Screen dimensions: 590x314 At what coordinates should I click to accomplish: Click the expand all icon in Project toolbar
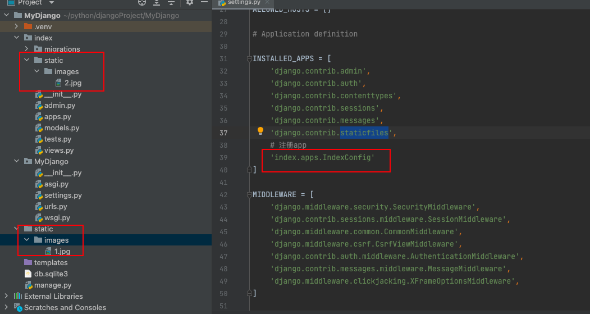[x=157, y=2]
